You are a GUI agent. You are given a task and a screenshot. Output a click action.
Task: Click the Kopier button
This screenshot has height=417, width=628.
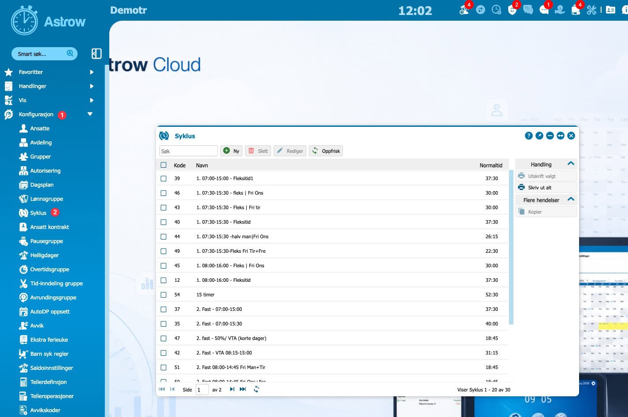pyautogui.click(x=546, y=212)
